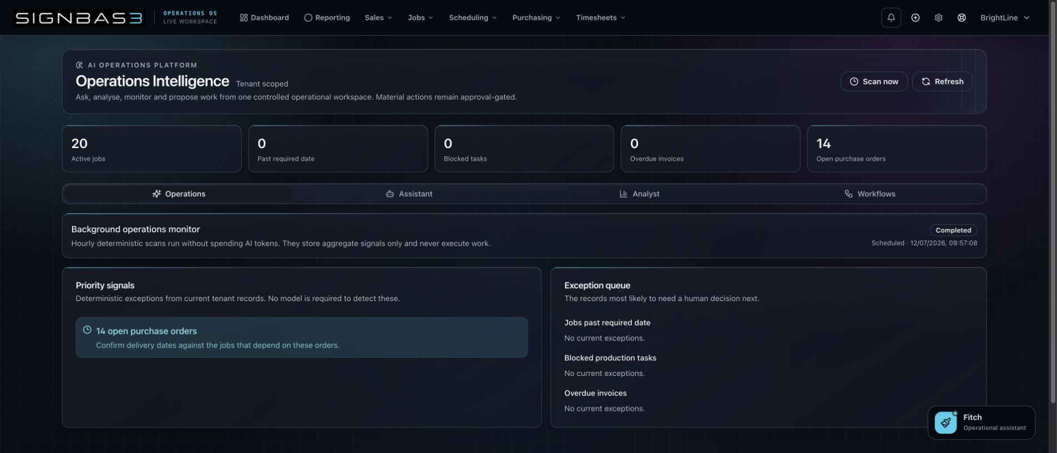Click the Tenant scoped label
The image size is (1057, 453).
coord(262,84)
